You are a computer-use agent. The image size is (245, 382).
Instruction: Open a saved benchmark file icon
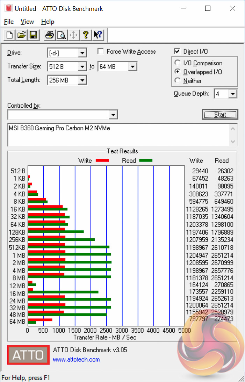[21, 35]
